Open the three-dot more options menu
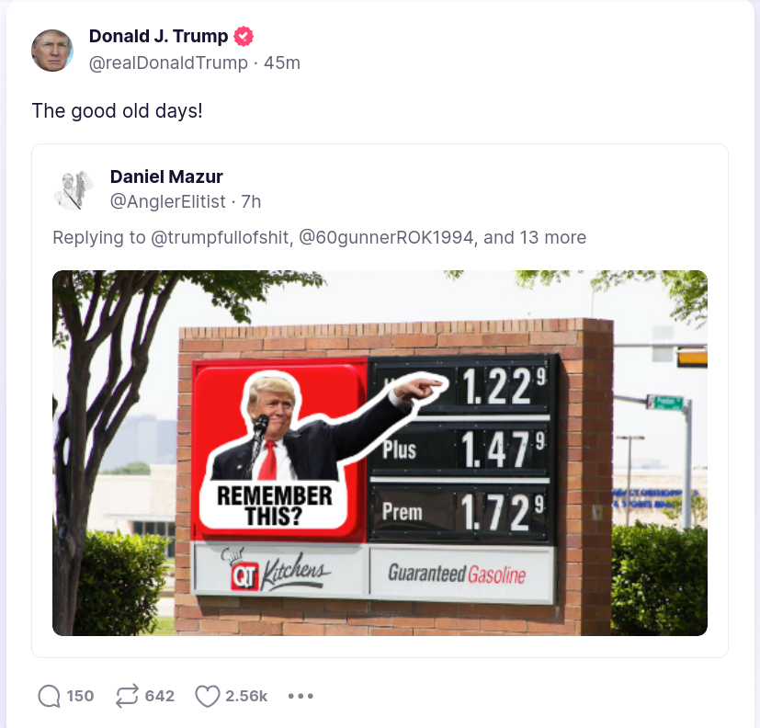Image resolution: width=760 pixels, height=728 pixels. (x=301, y=696)
